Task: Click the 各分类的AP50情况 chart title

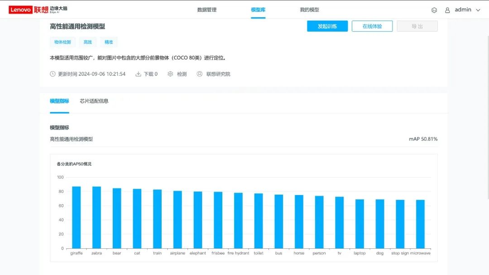Action: (74, 164)
